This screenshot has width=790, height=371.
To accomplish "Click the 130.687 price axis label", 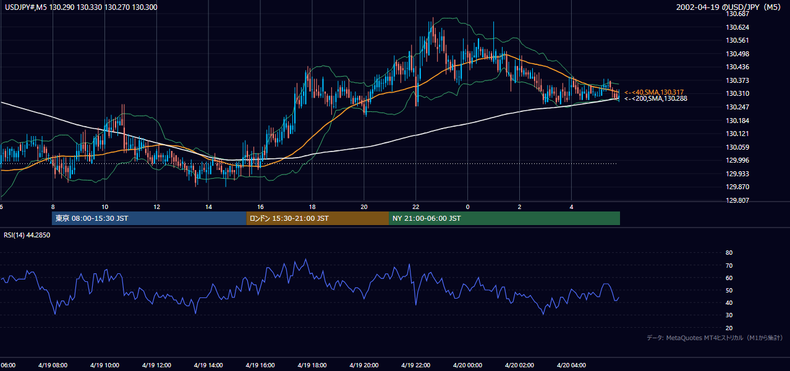I will 737,14.
